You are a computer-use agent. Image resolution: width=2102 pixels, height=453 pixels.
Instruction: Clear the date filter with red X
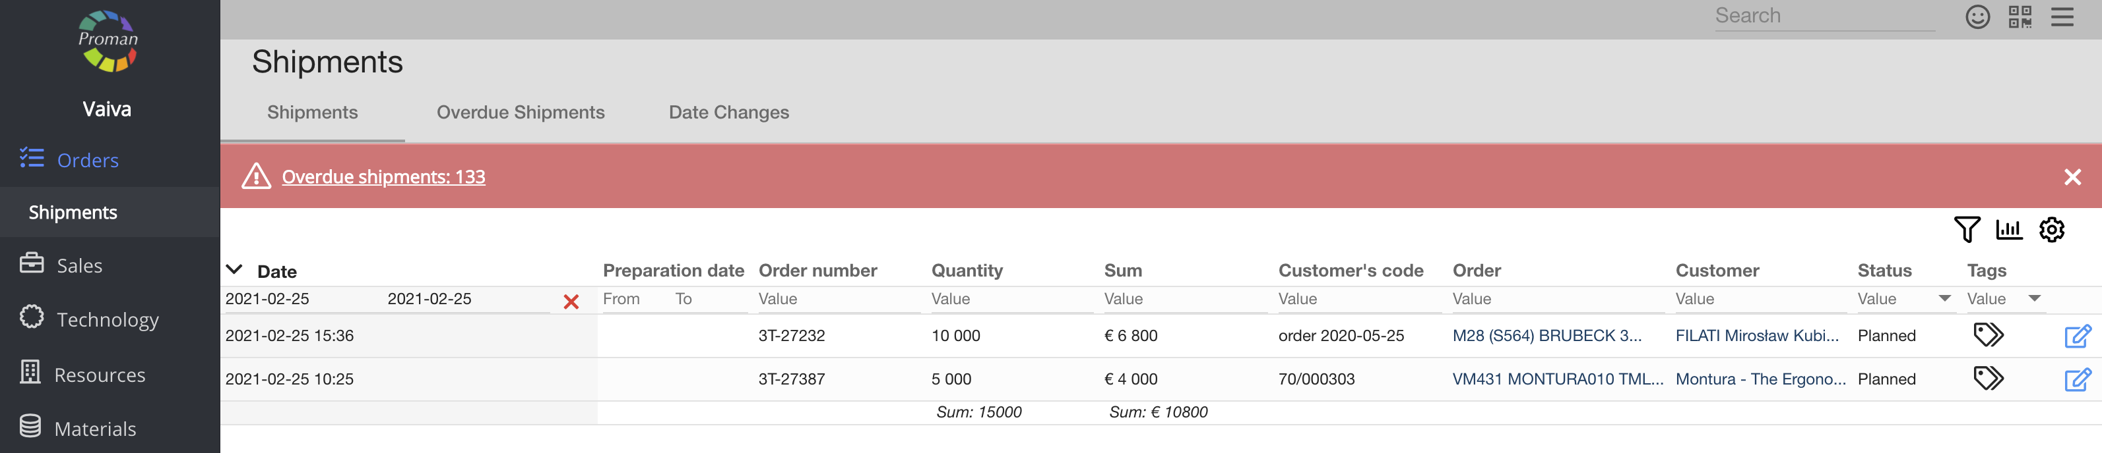point(571,302)
